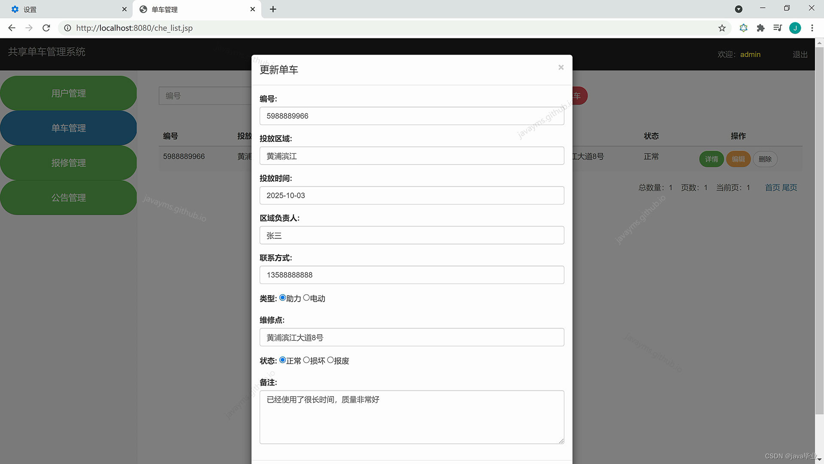
Task: Click the browser reload icon
Action: pos(46,28)
